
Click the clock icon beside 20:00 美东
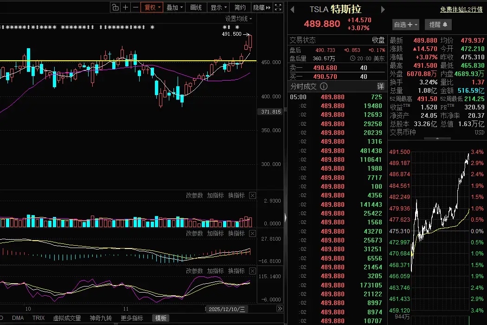point(352,58)
